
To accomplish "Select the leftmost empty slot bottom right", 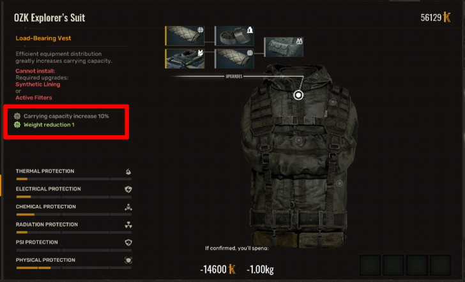I will 370,265.
